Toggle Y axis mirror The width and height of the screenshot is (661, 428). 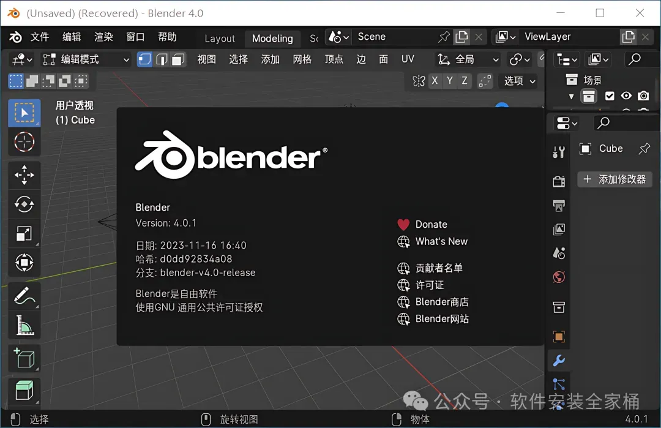tap(449, 81)
